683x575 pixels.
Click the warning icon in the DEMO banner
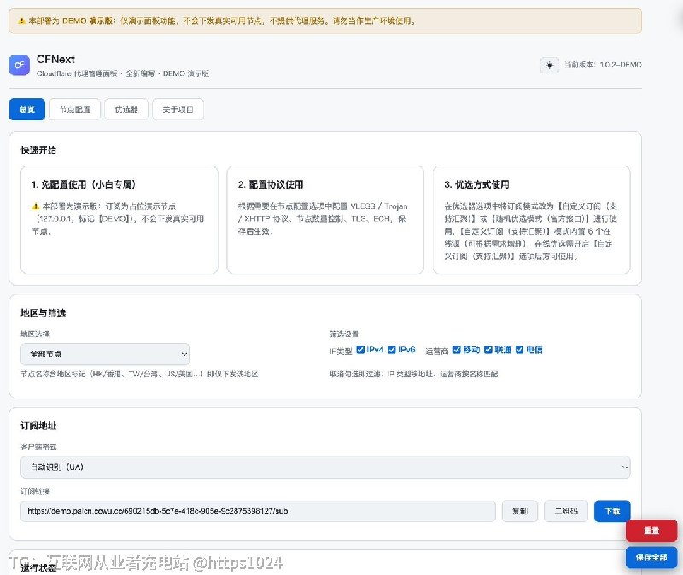tap(22, 20)
